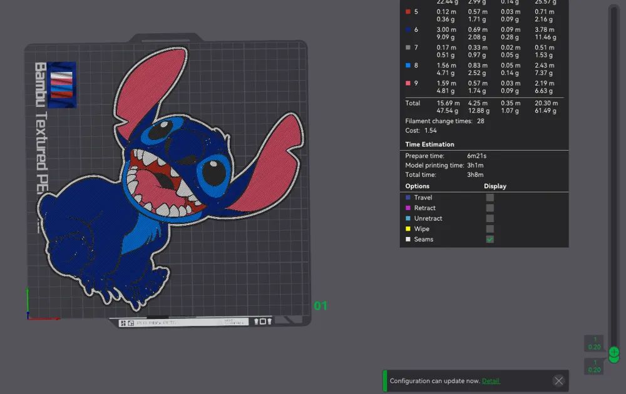Click the filament stack thumbnail near Bambu Textured PEI
626x394 pixels.
coord(62,84)
